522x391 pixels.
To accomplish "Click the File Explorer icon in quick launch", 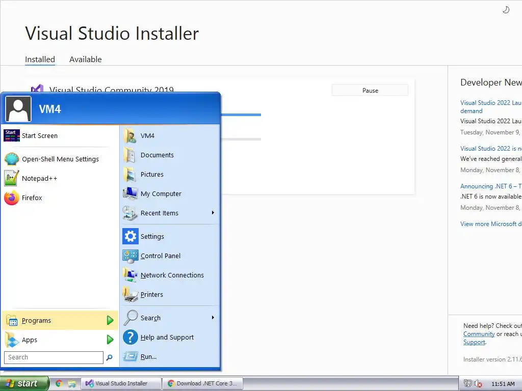I will [71, 383].
